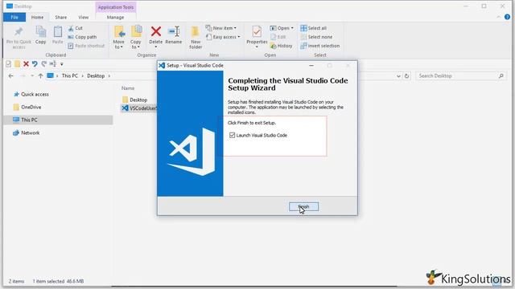Click the Search Desktop field
515x289 pixels.
click(x=461, y=76)
